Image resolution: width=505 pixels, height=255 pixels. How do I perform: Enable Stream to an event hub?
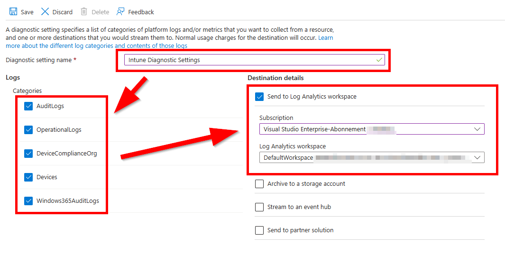point(259,207)
